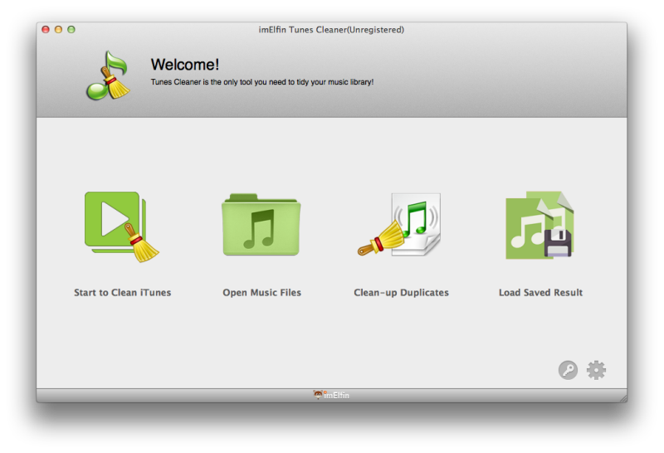Click the imElfin logo in bottom bar
664x453 pixels.
pos(331,395)
